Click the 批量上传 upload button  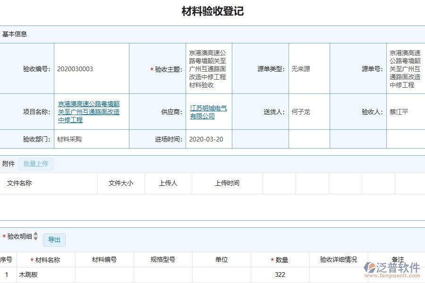[35, 164]
